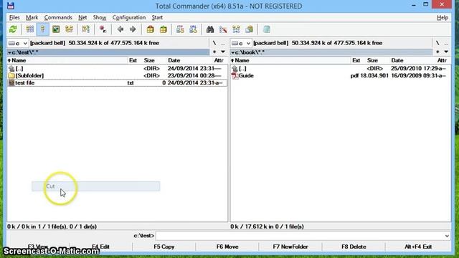Show directory tree view toolbar icon
Image resolution: width=459 pixels, height=258 pixels.
tap(69, 29)
